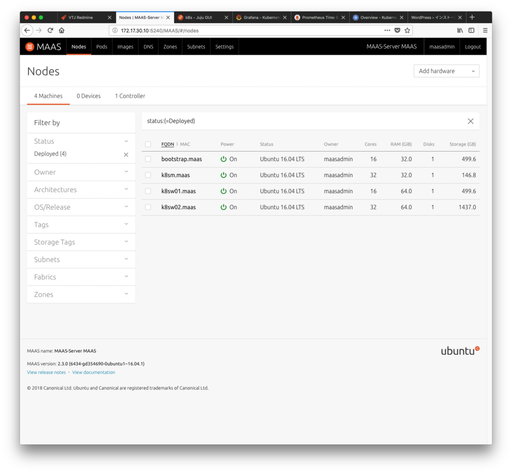Expand the Storage Tags filter

pyautogui.click(x=81, y=242)
